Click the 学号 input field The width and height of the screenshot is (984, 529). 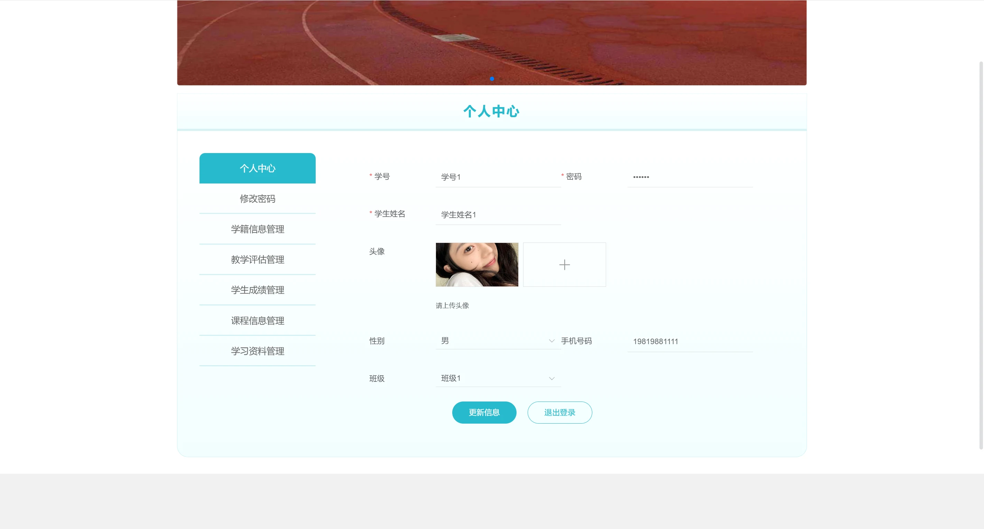click(x=498, y=177)
